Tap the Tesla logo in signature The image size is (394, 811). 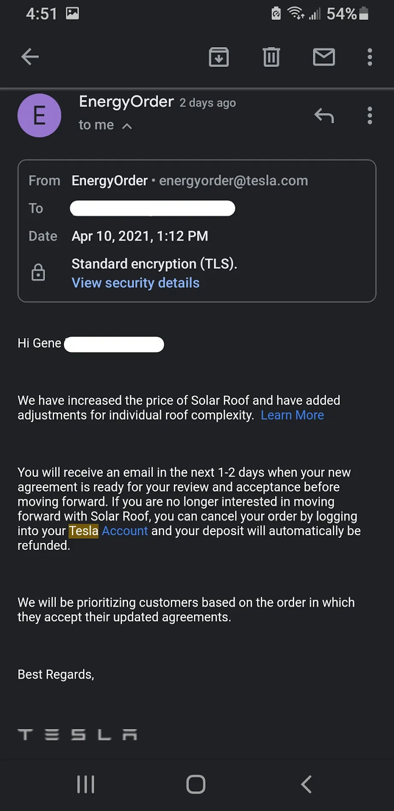[x=77, y=734]
